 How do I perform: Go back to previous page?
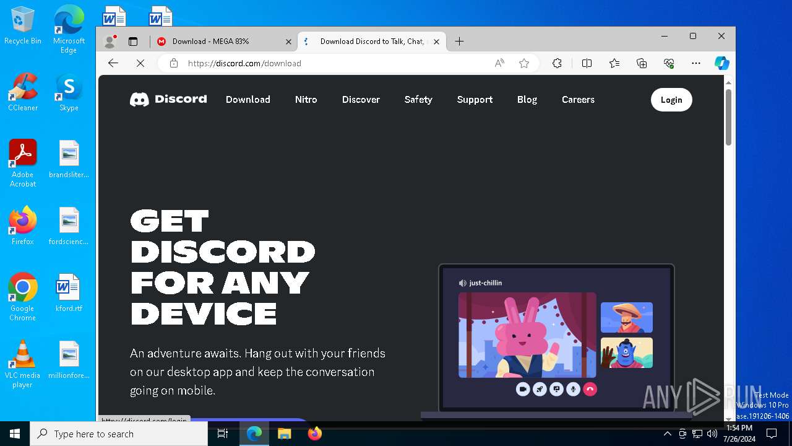click(x=113, y=63)
